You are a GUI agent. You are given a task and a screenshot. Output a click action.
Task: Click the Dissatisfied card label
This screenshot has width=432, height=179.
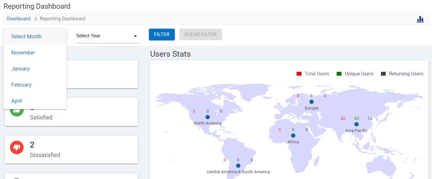click(45, 155)
